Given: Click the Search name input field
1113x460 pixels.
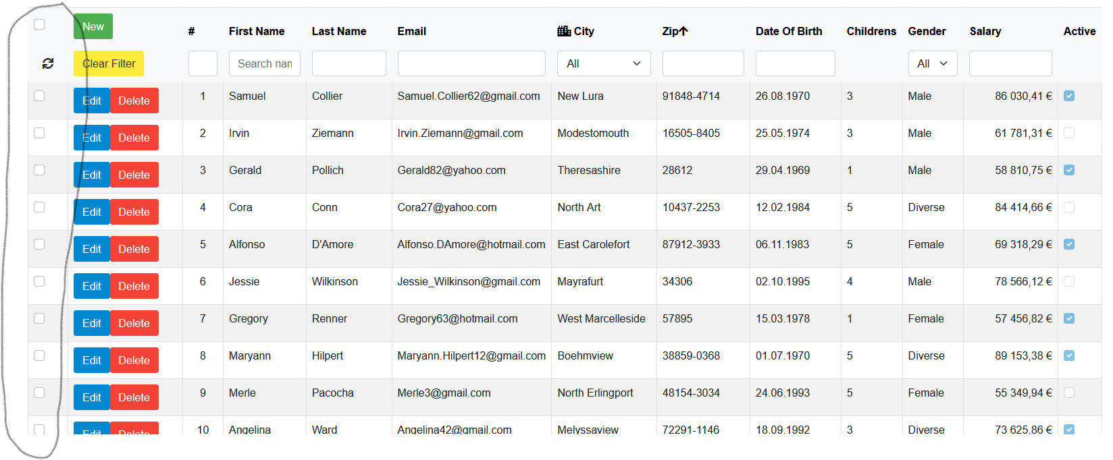Looking at the screenshot, I should point(264,63).
